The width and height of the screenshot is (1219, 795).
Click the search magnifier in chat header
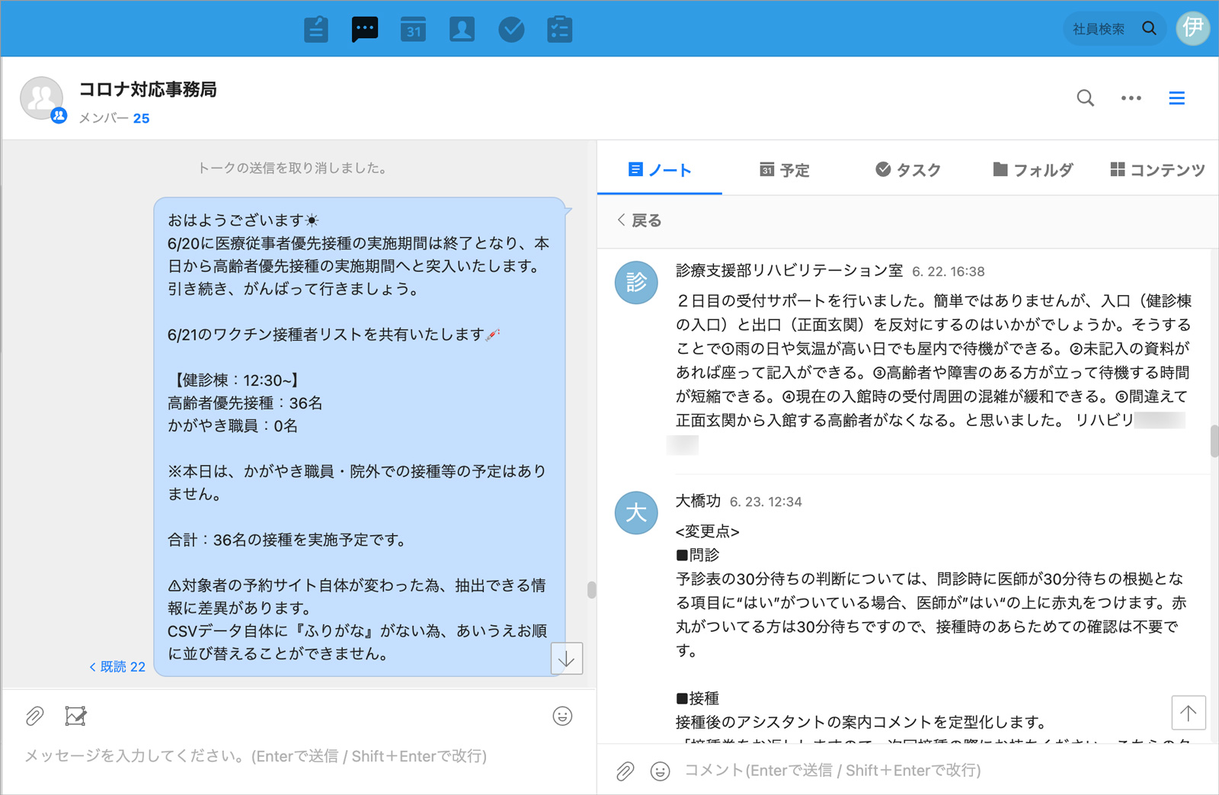1085,98
